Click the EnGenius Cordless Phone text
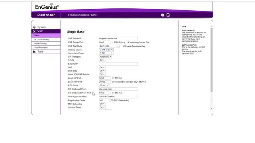Image resolution: width=255 pixels, height=143 pixels. click(82, 15)
